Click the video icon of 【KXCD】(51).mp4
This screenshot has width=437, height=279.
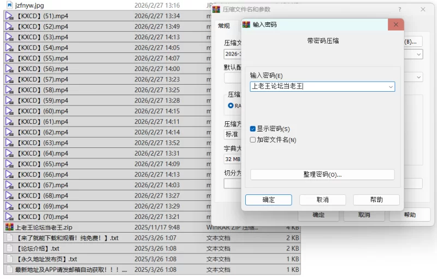click(9, 16)
